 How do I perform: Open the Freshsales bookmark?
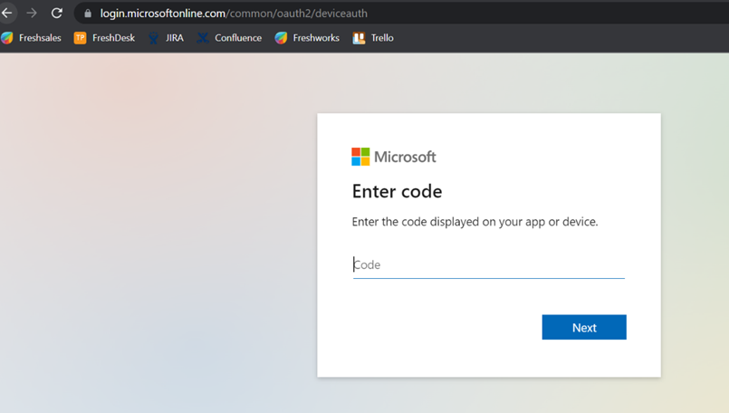(31, 38)
